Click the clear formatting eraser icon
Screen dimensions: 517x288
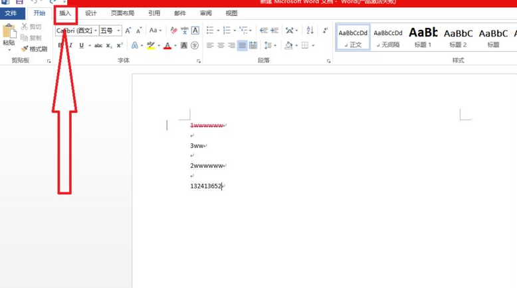(x=173, y=31)
